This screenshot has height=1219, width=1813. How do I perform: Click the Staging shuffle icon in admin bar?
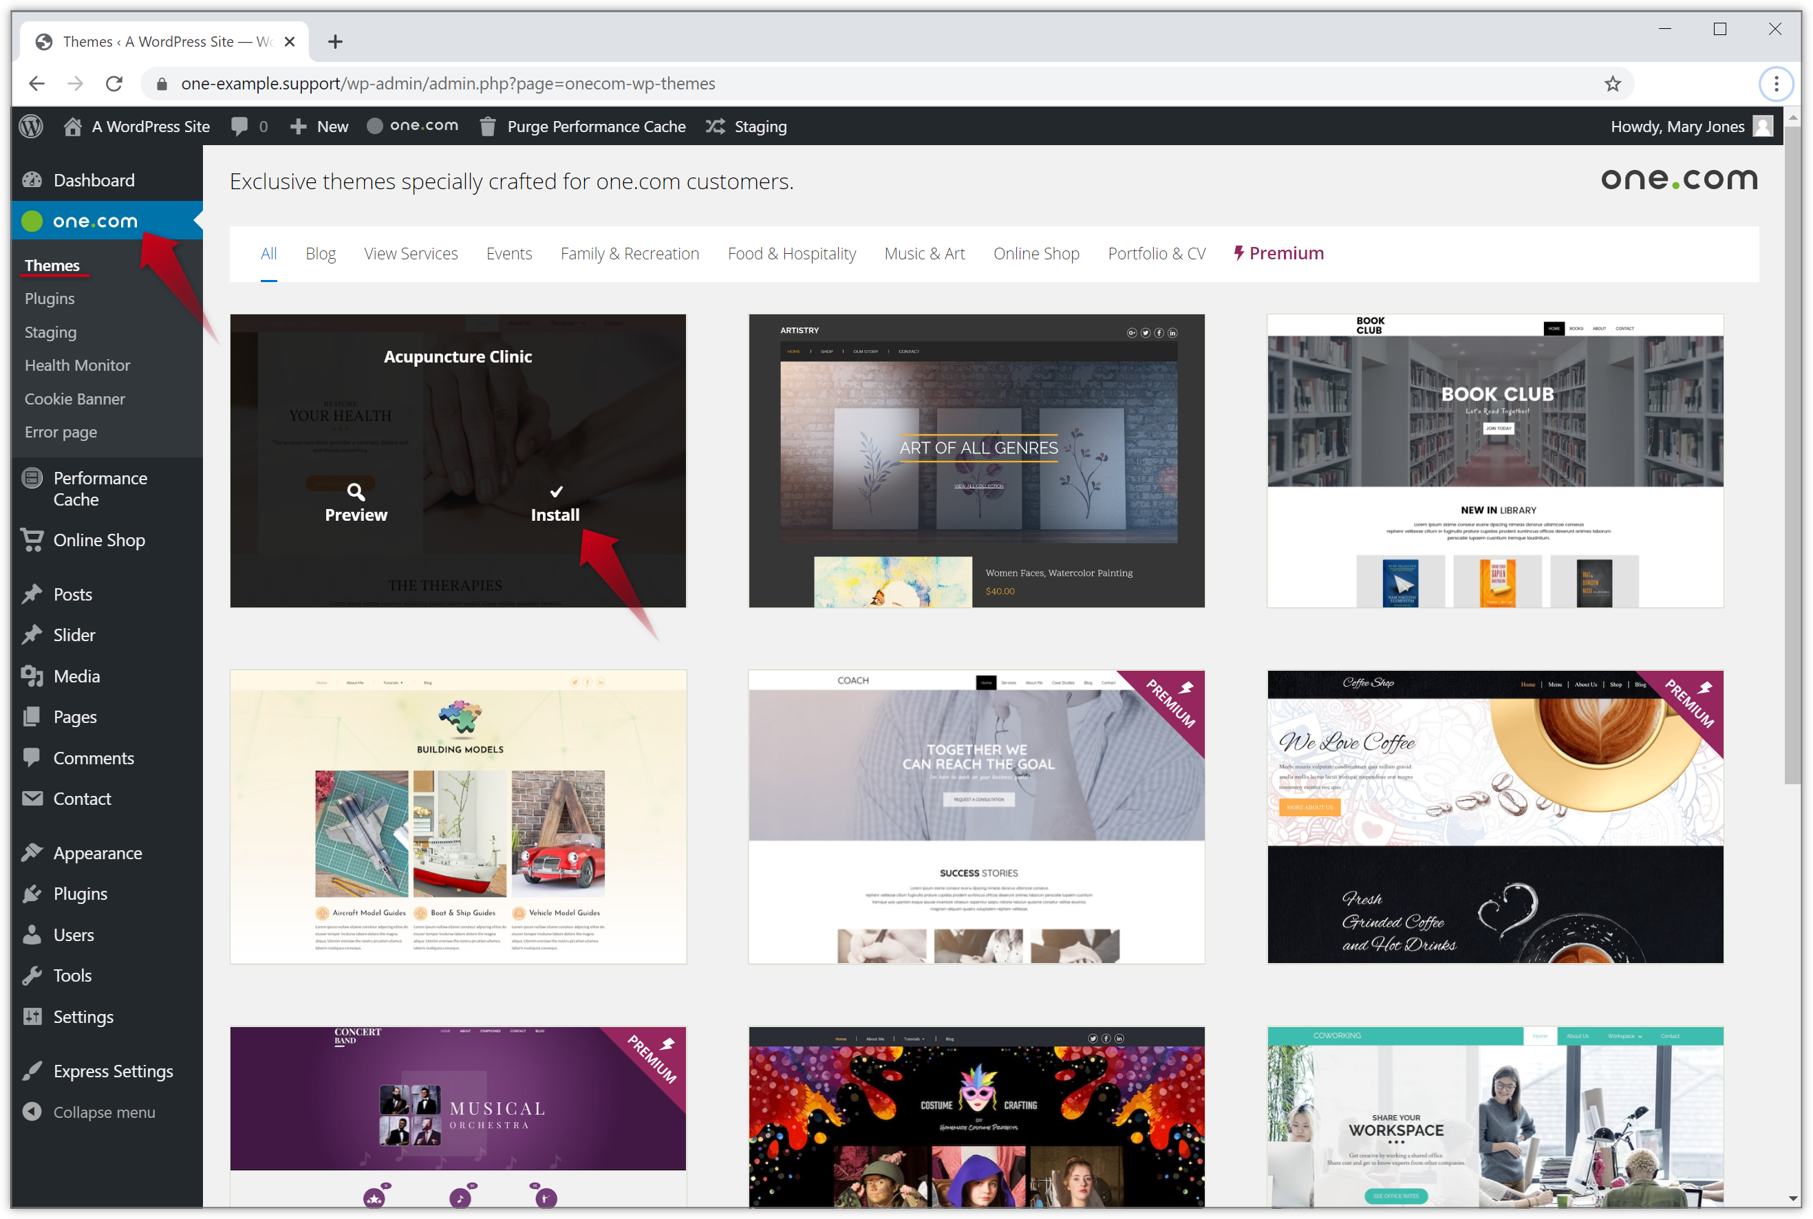coord(716,126)
